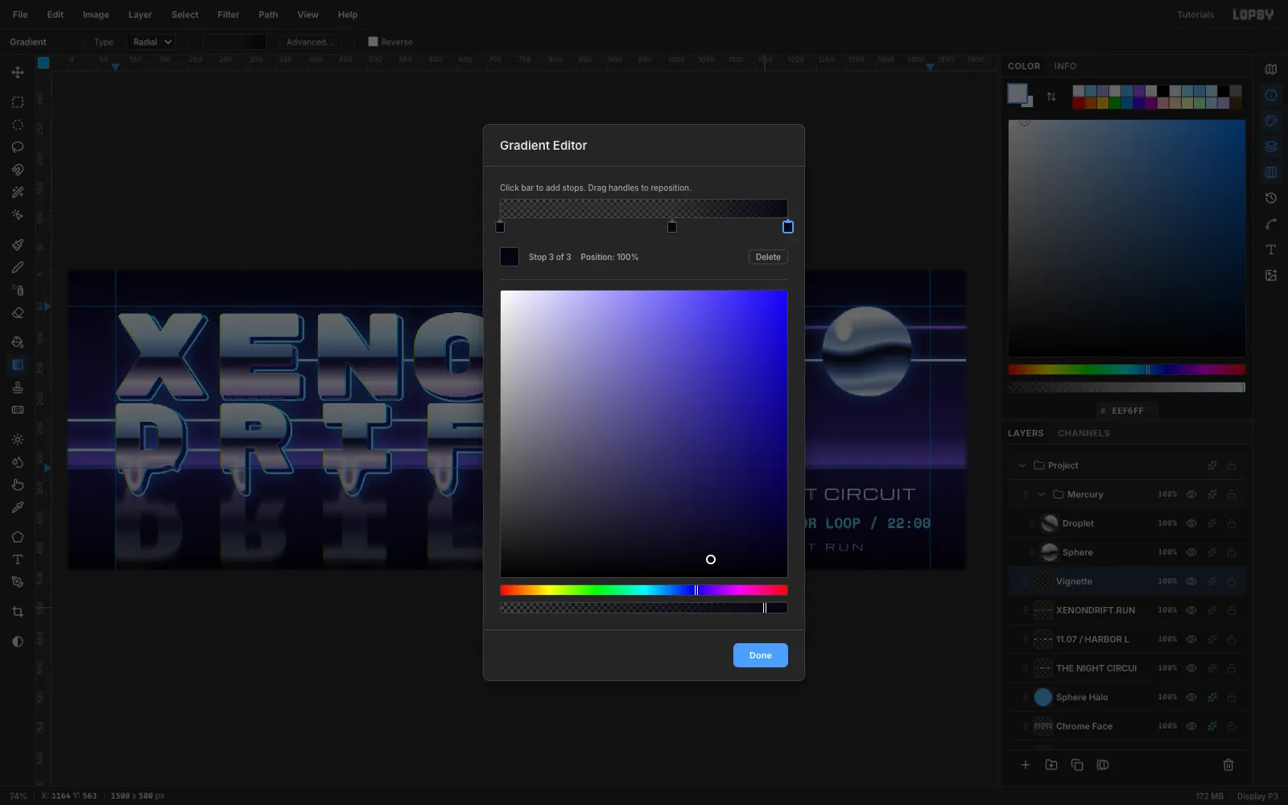Select the Elliptical Marquee tool
The height and width of the screenshot is (805, 1288).
click(x=17, y=125)
